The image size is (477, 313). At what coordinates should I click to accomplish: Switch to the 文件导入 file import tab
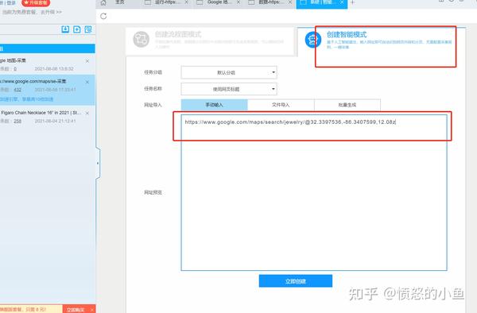pos(281,105)
